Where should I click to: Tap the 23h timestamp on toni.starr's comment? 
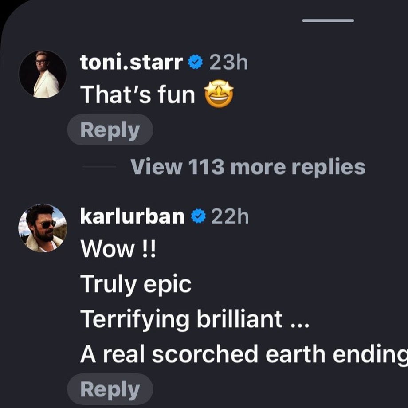click(x=229, y=62)
